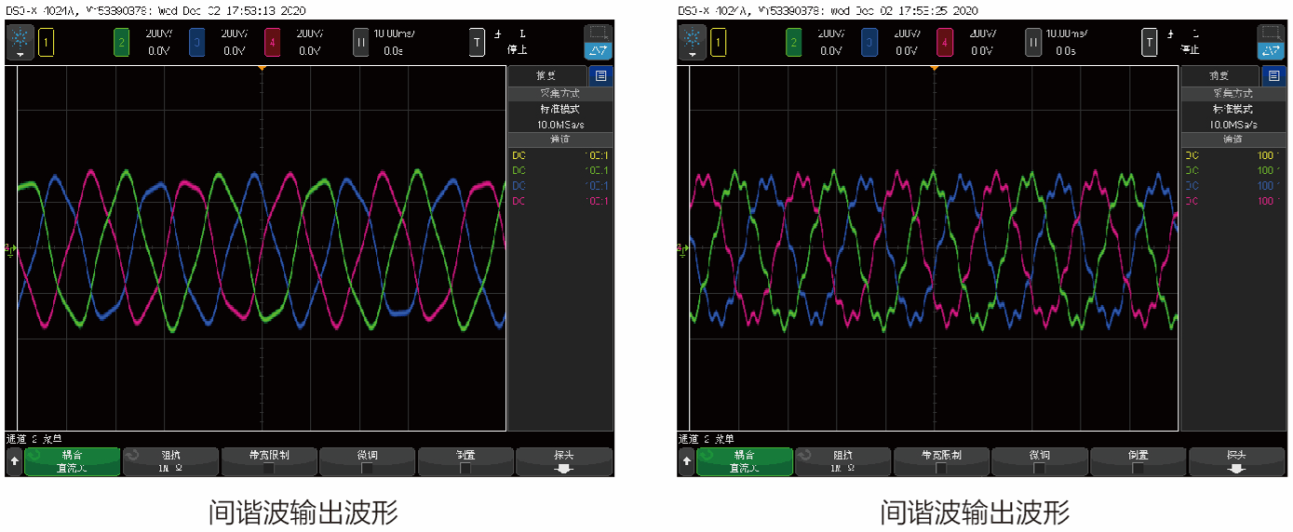Select channel 3 blue badge on right scope

[x=869, y=42]
